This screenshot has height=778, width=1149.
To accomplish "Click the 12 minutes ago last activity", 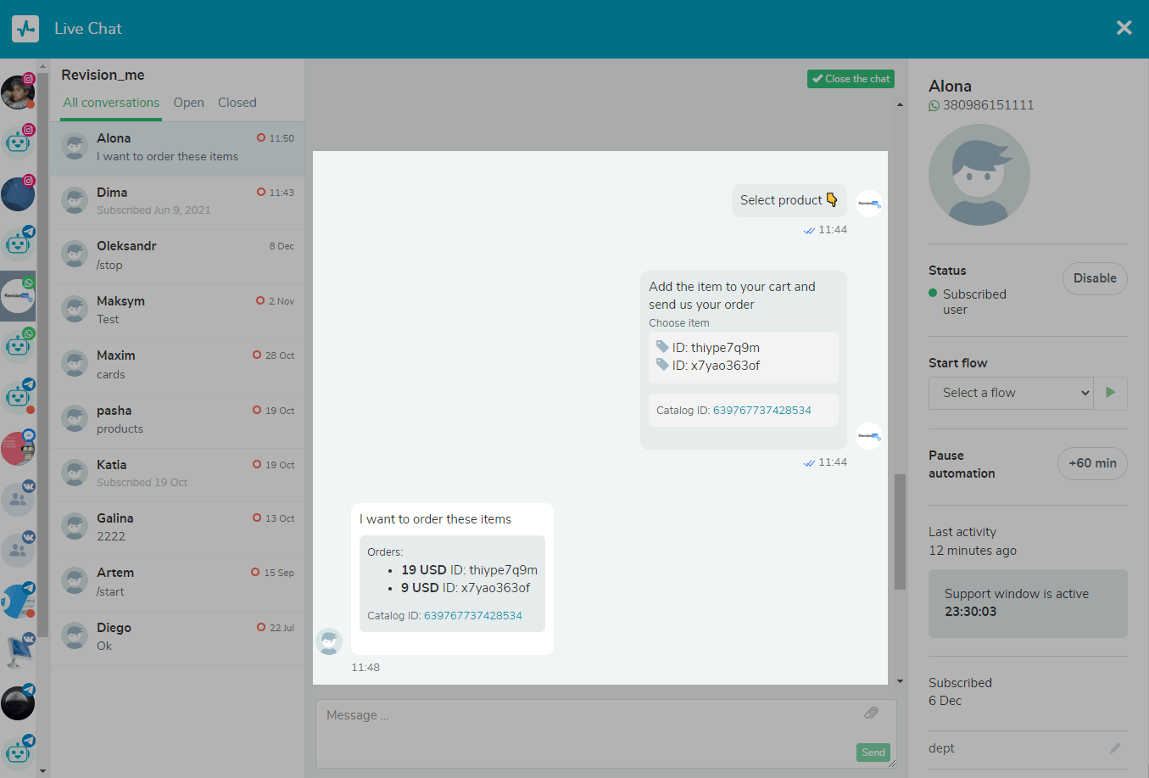I will tap(973, 551).
